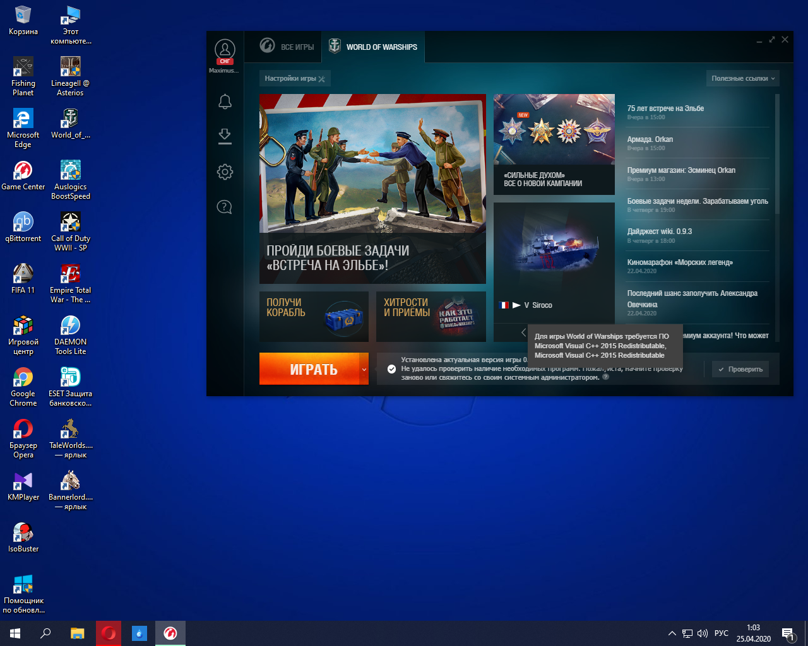
Task: Switch РУС input language indicator
Action: [x=722, y=633]
